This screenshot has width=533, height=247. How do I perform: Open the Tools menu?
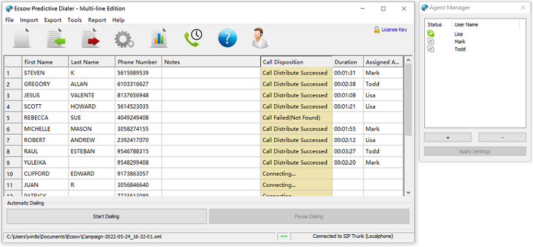click(75, 20)
